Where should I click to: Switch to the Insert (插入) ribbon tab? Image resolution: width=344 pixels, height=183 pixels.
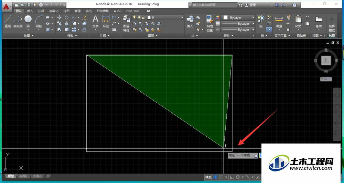coord(30,11)
